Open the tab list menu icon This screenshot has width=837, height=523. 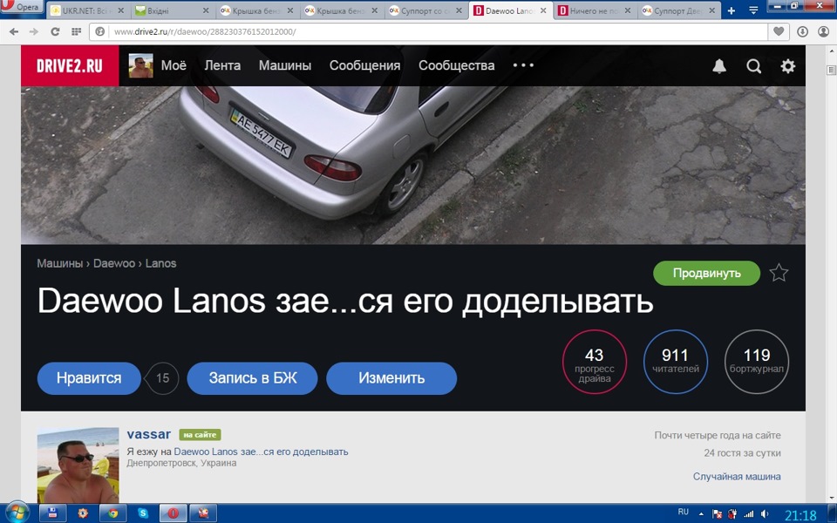click(x=753, y=10)
